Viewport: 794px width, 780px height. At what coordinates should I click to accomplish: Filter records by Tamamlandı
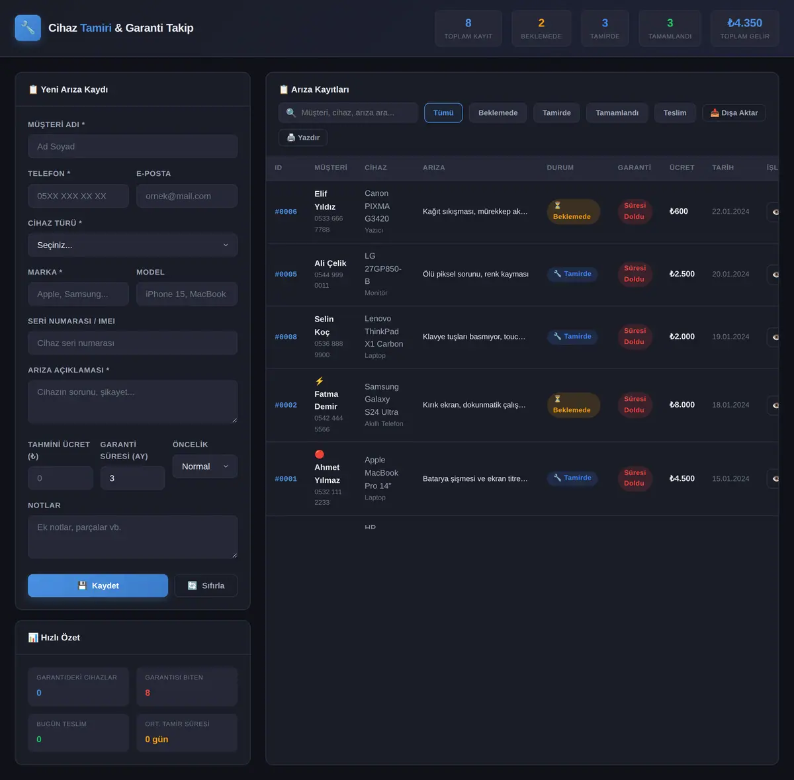pyautogui.click(x=617, y=112)
